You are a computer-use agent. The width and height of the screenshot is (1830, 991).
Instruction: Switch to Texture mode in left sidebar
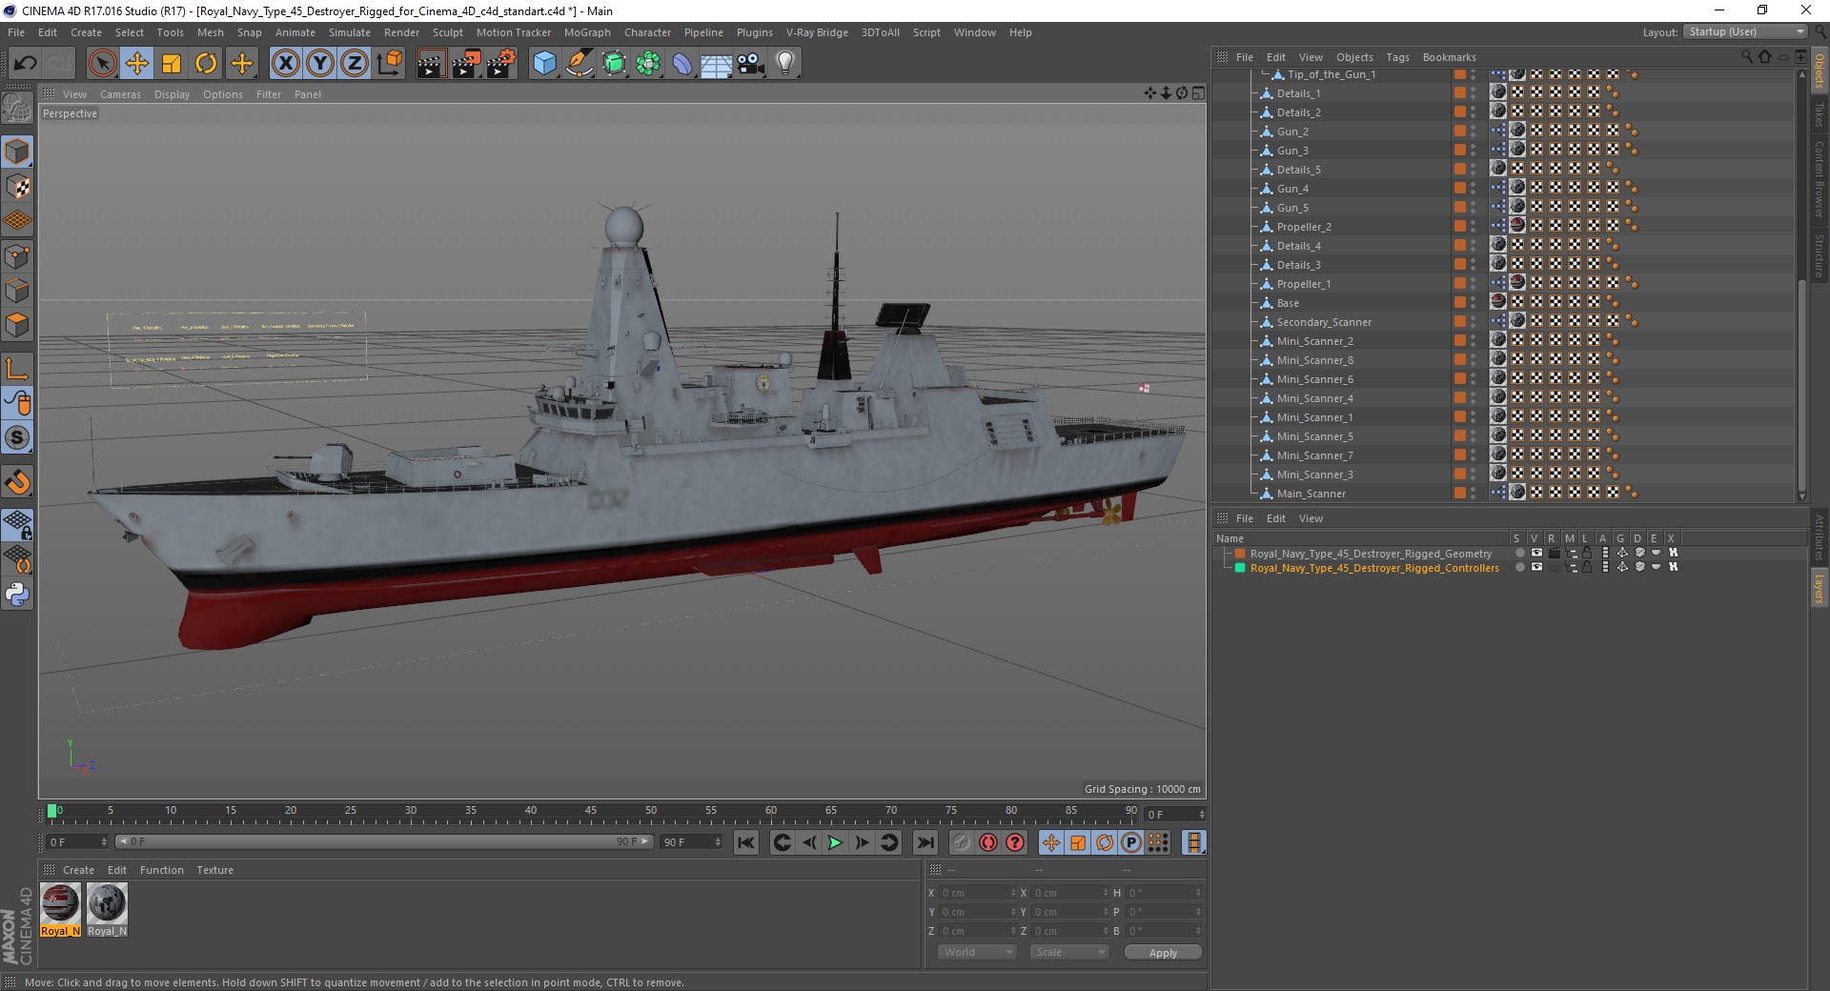click(17, 187)
